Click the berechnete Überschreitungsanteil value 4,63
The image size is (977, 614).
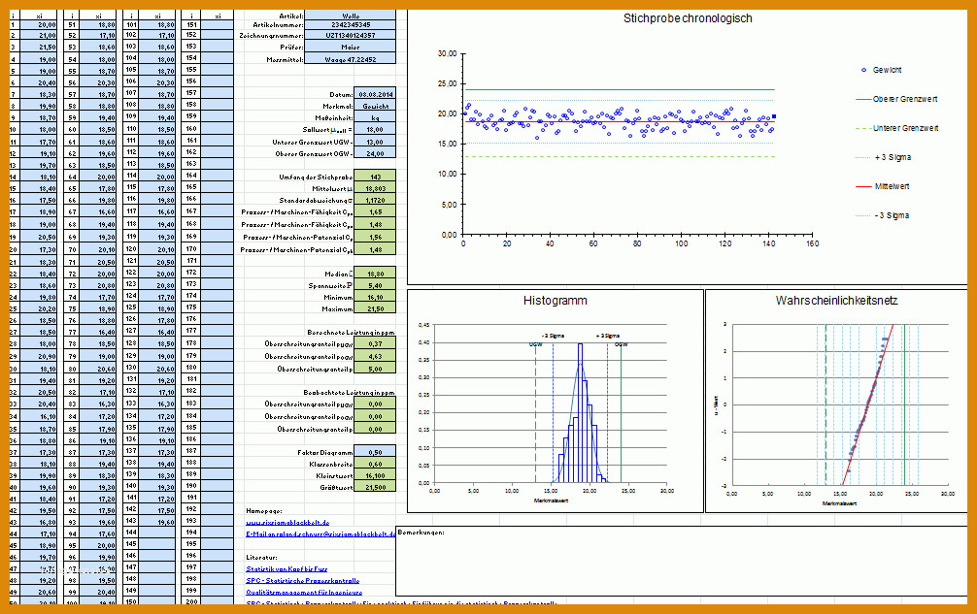(375, 356)
